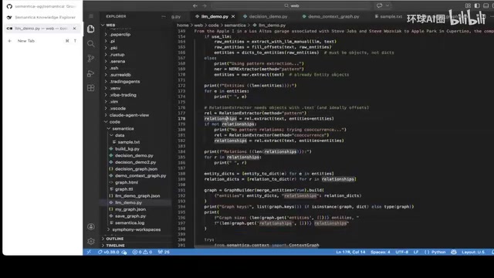Open sample.txt in the data folder
494x278 pixels.
(129, 142)
